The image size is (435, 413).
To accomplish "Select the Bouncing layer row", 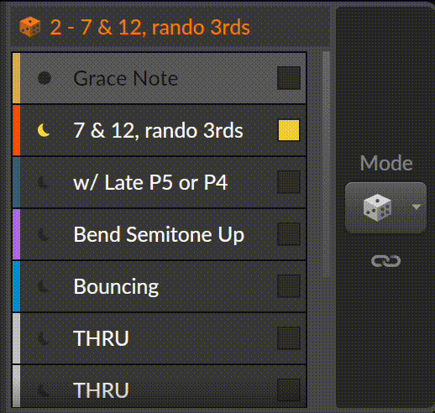I will coord(160,286).
